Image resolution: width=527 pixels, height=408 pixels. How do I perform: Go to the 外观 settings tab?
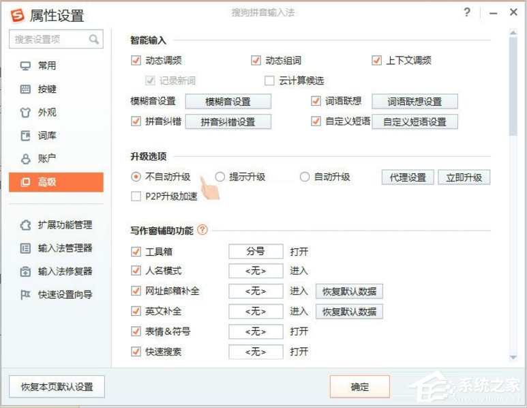(x=56, y=113)
